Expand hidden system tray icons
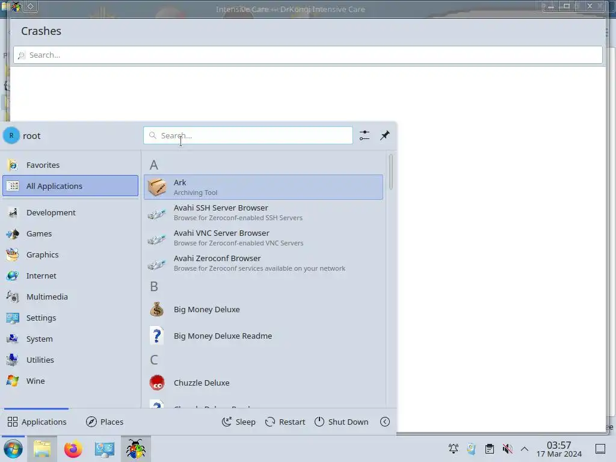The height and width of the screenshot is (462, 616). point(525,449)
